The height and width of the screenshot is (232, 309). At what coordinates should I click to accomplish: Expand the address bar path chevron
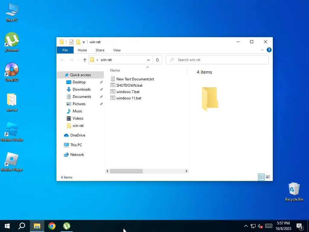tap(97, 60)
